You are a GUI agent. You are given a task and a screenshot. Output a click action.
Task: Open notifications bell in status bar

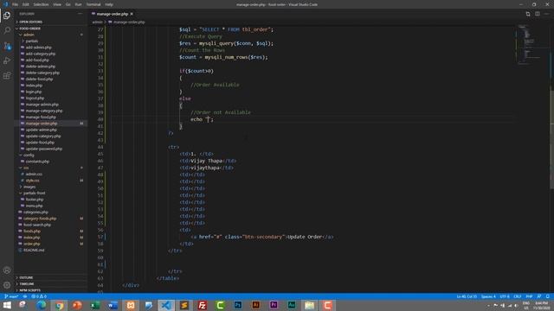tap(548, 296)
